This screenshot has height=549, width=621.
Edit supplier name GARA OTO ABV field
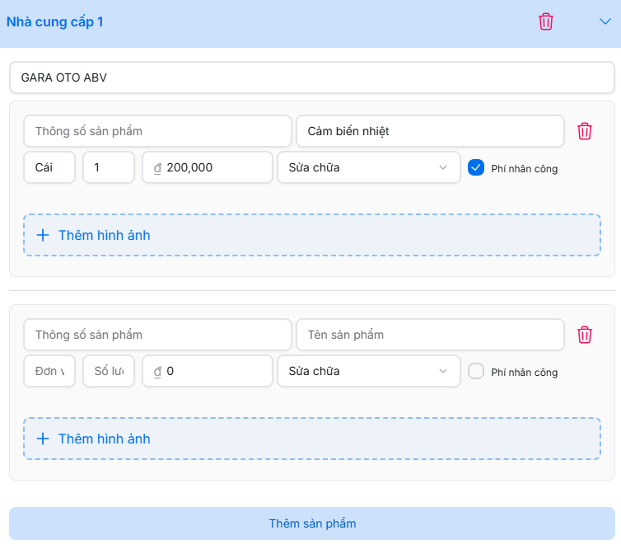[x=311, y=78]
